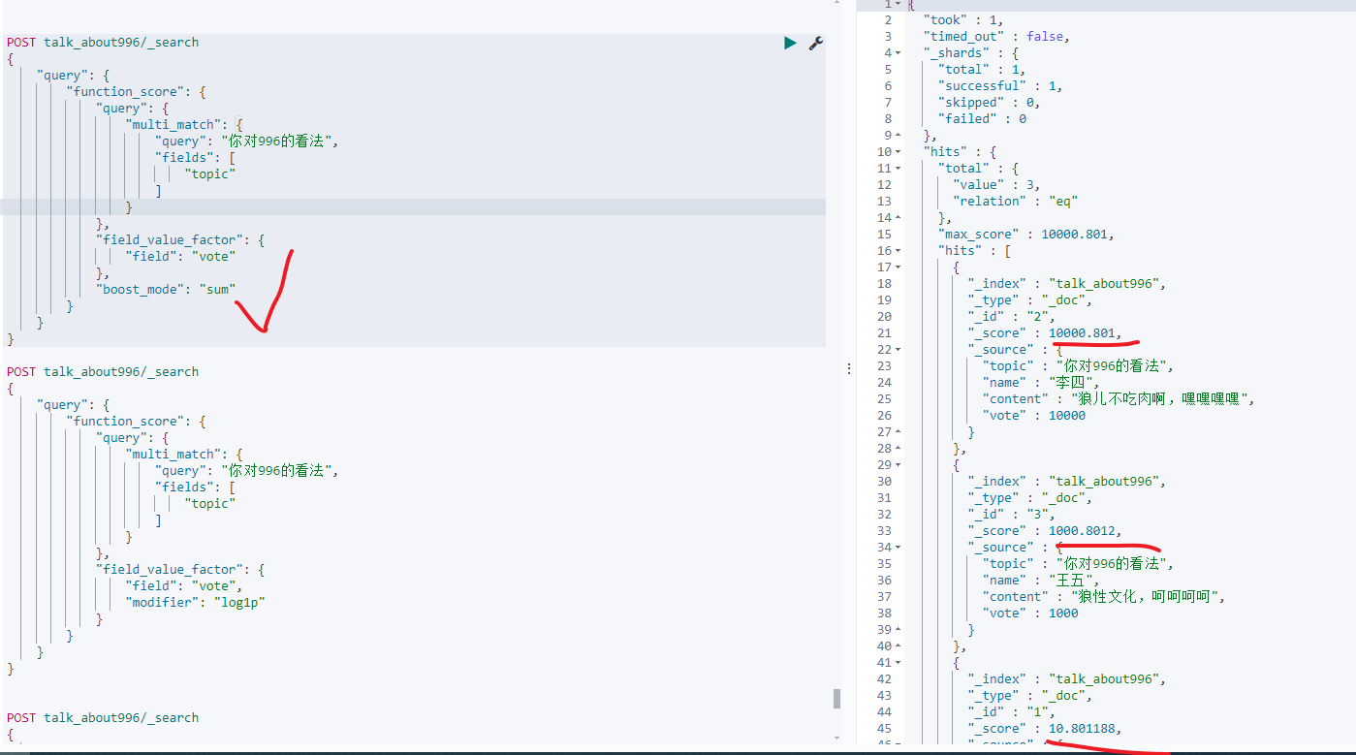Click the "failed" : 0 line
The height and width of the screenshot is (755, 1356).
tap(982, 118)
